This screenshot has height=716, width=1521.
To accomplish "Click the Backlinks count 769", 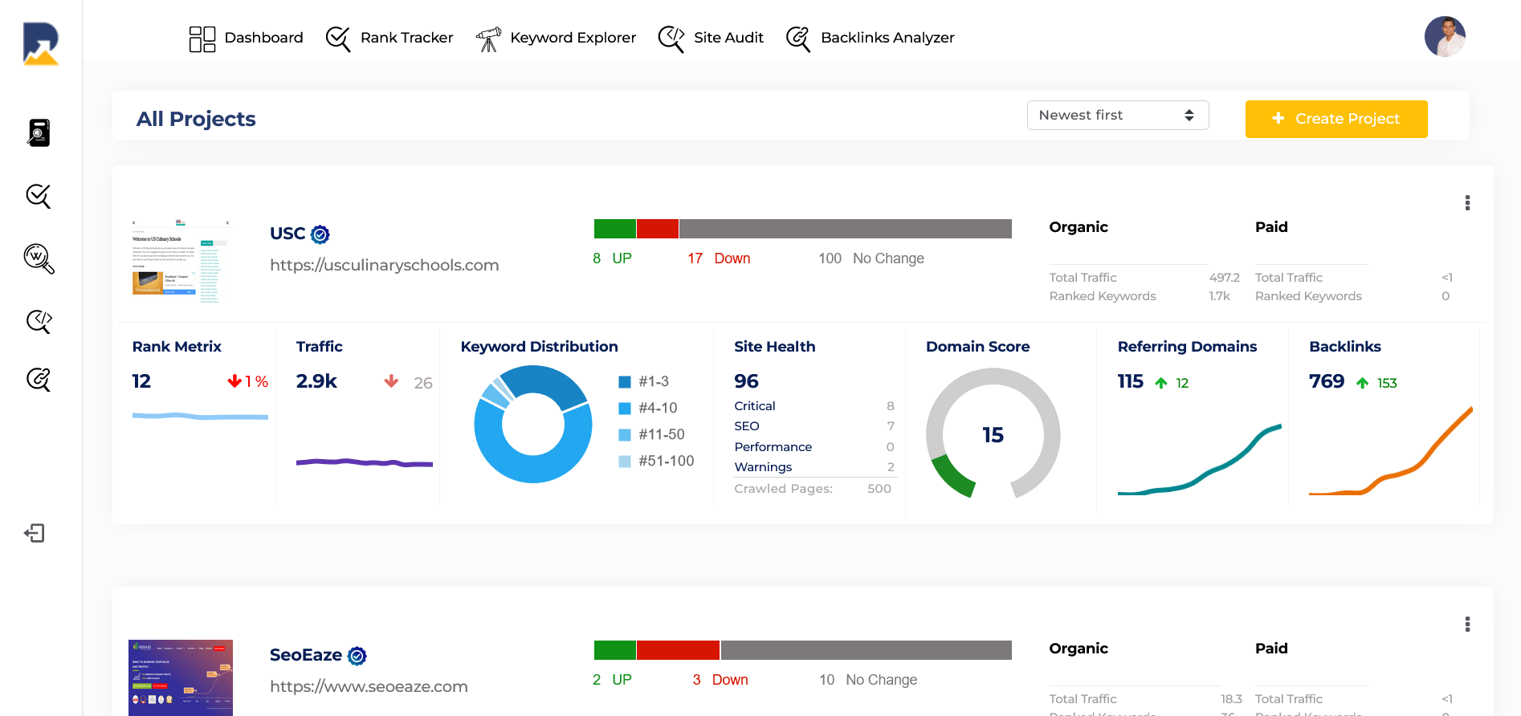I will pyautogui.click(x=1327, y=381).
